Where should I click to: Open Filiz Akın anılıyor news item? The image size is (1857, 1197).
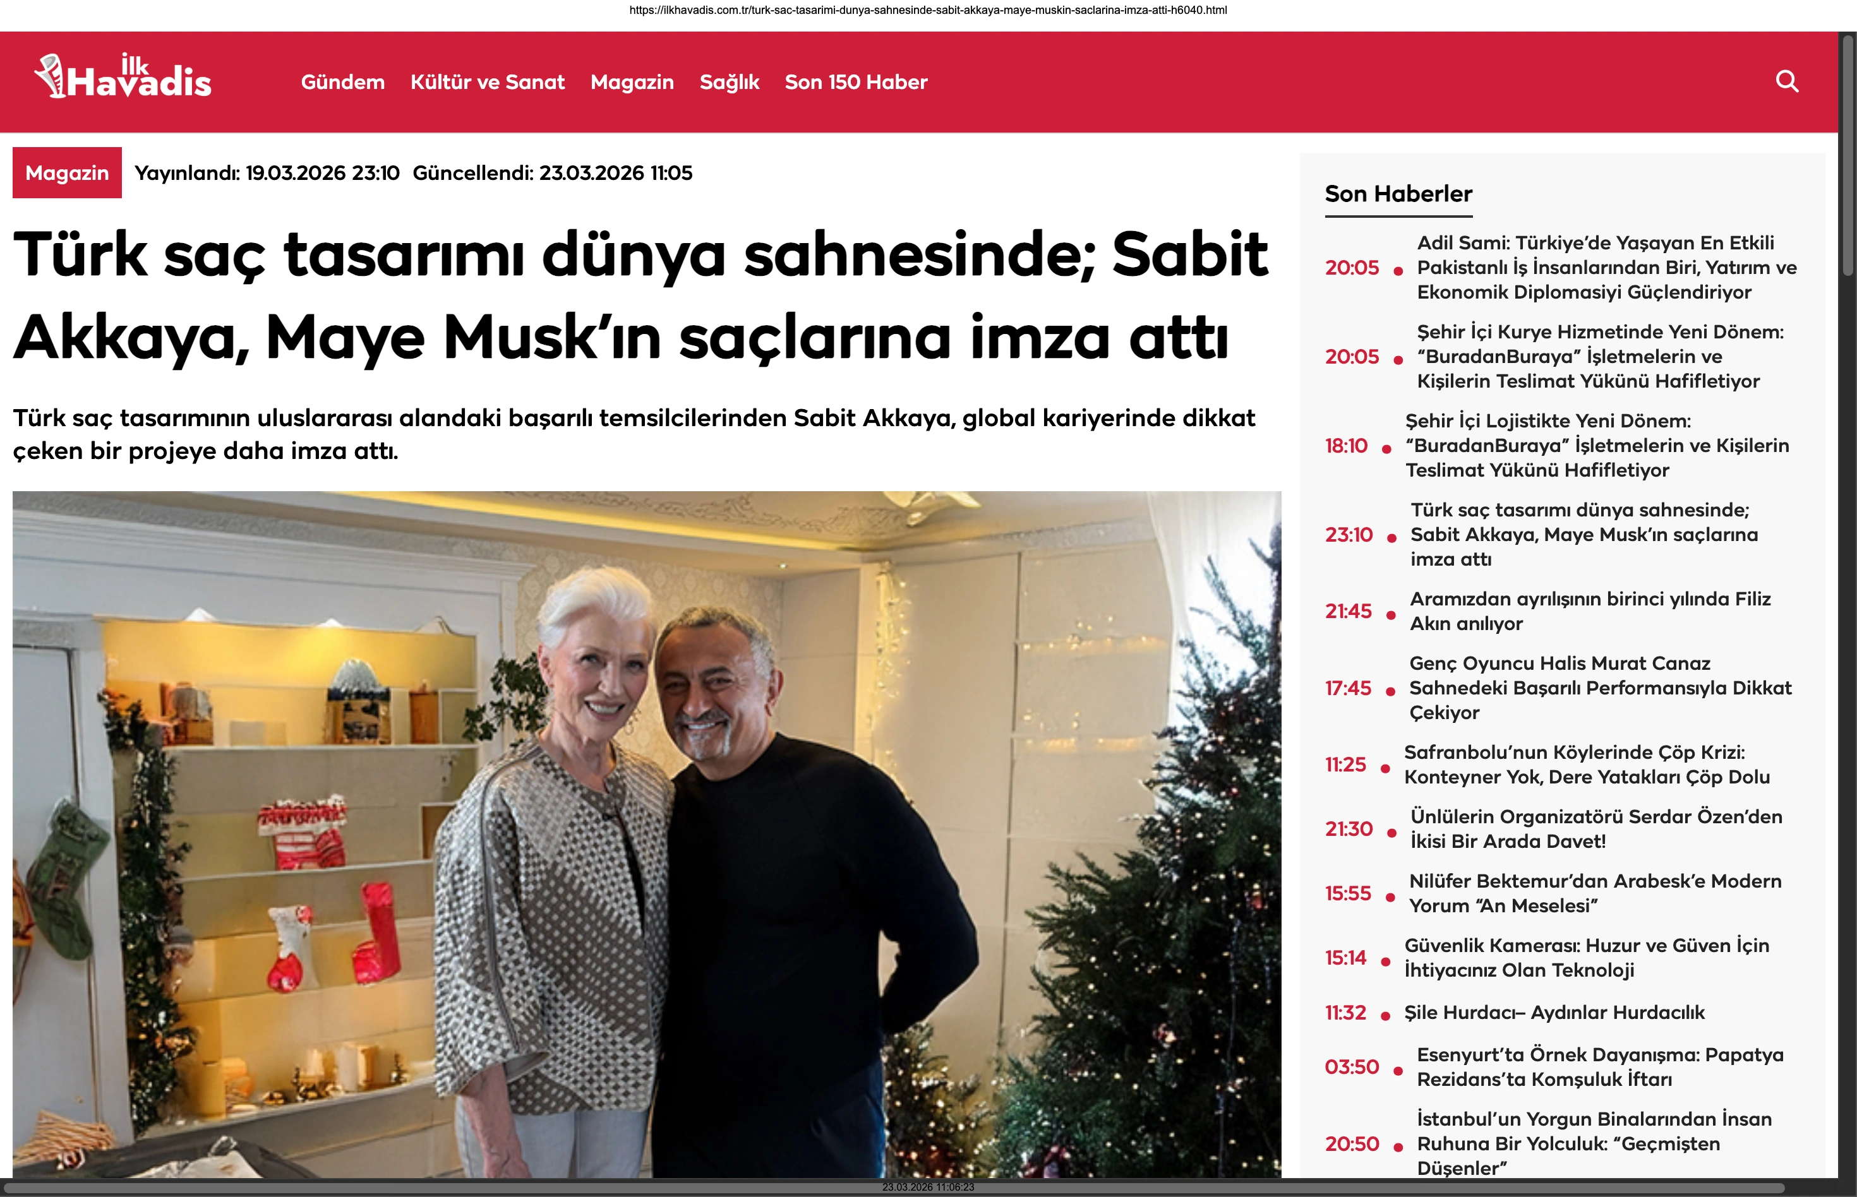coord(1590,612)
